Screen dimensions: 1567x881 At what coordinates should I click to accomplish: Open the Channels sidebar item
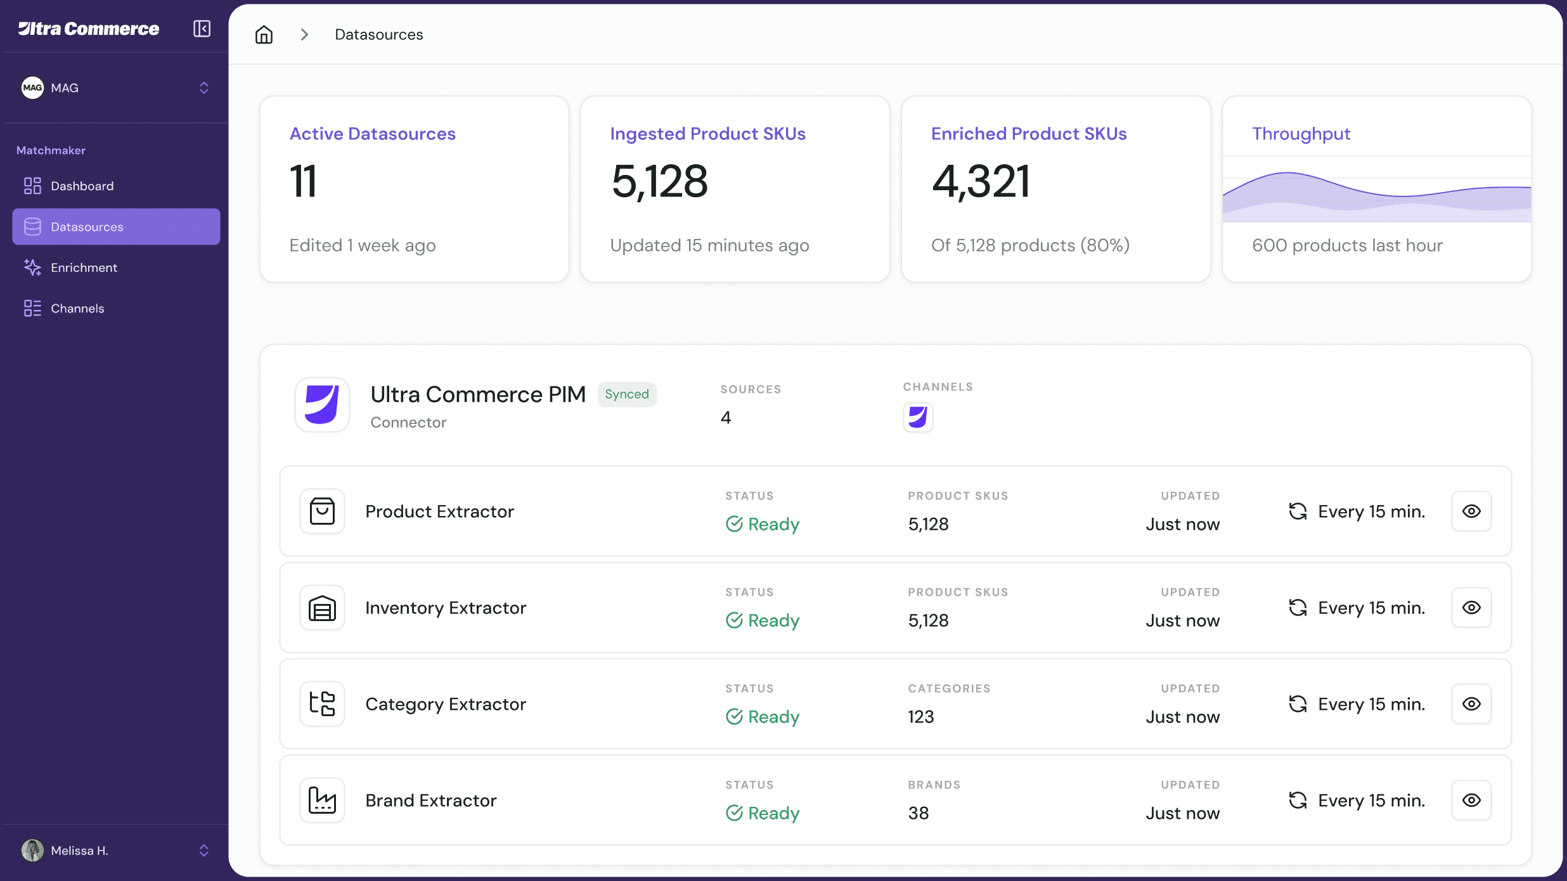(x=77, y=308)
